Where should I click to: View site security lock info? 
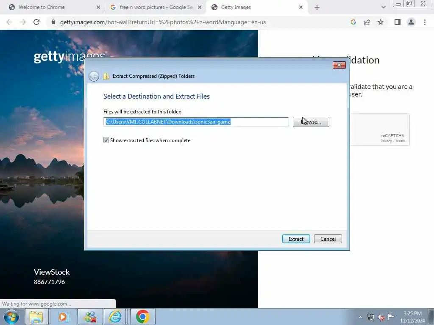pos(53,22)
